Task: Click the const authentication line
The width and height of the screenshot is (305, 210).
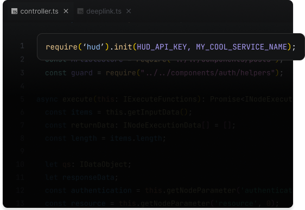Action: [x=169, y=190]
